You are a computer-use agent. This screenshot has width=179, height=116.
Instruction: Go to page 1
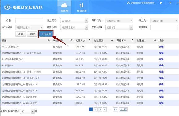pos(91,110)
